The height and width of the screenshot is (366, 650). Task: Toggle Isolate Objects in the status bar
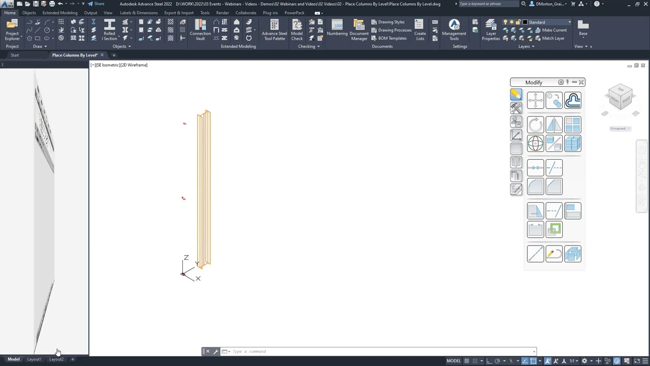[608, 361]
